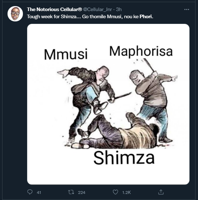198x200 pixels.
Task: Click the @Cellular_Jnr handle
Action: pyautogui.click(x=98, y=9)
